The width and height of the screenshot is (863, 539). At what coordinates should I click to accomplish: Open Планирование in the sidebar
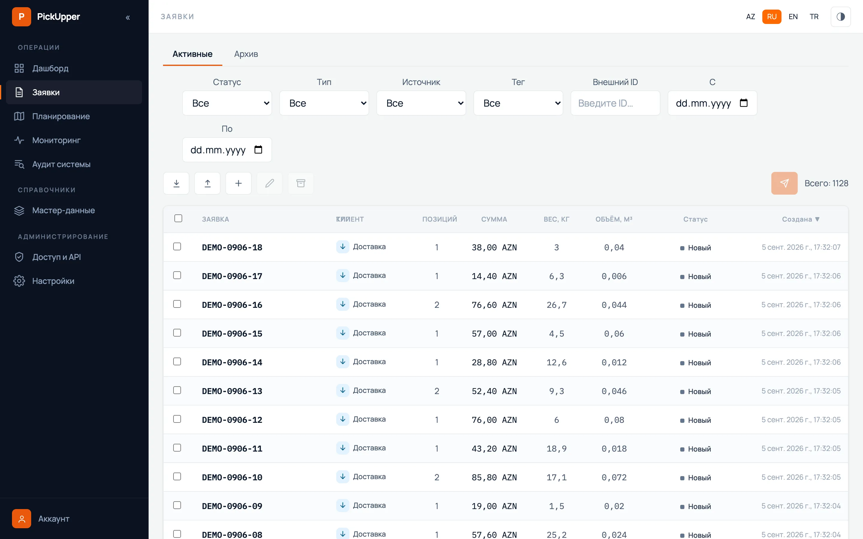pos(74,116)
